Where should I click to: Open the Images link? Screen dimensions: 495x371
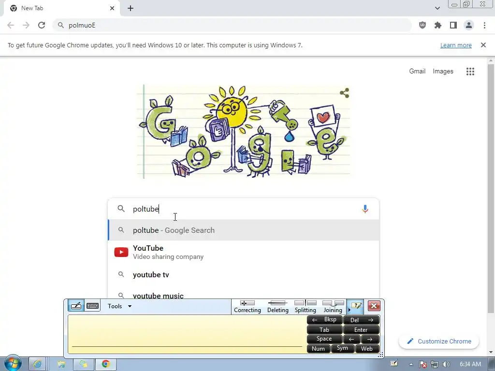pos(443,71)
